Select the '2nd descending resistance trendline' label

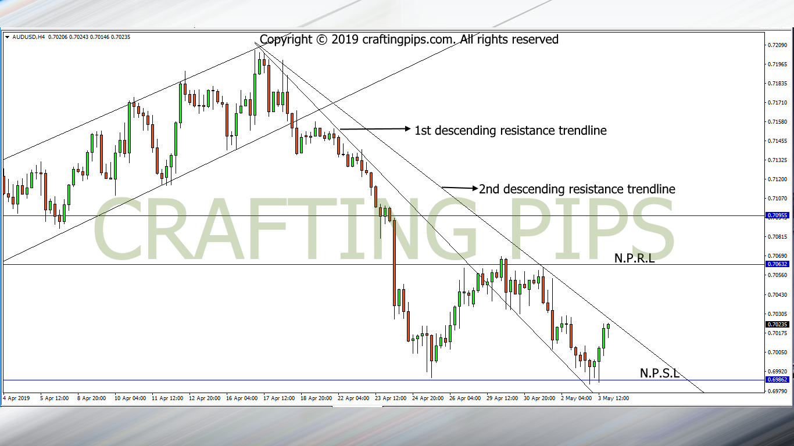(577, 189)
